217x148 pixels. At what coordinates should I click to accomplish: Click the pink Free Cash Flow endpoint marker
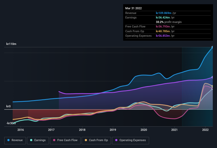pos(212,89)
